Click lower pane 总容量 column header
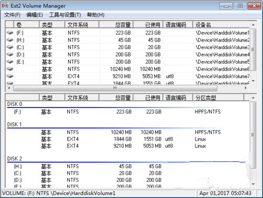The image size is (263, 198). tap(116, 97)
